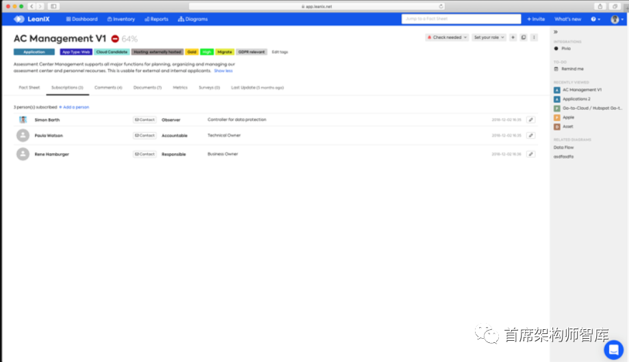Click Contact button for Simon Barth
The image size is (629, 362).
[x=145, y=120]
